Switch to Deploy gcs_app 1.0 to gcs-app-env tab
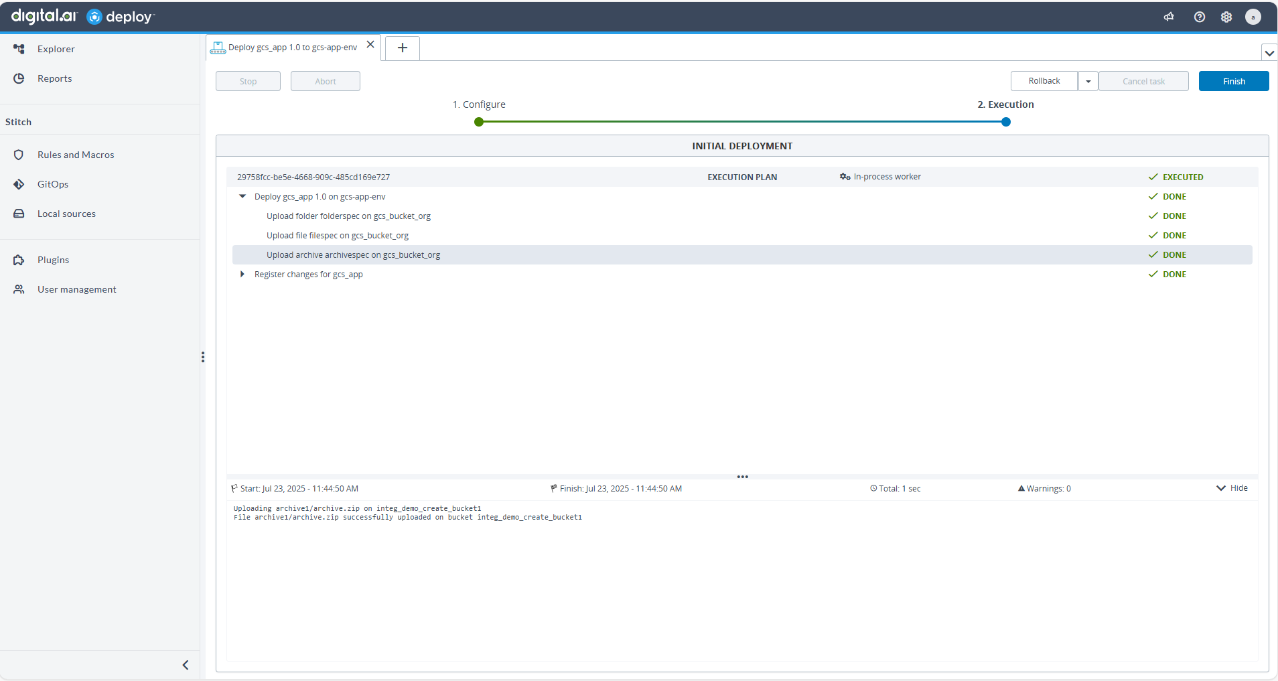The width and height of the screenshot is (1278, 681). 293,48
